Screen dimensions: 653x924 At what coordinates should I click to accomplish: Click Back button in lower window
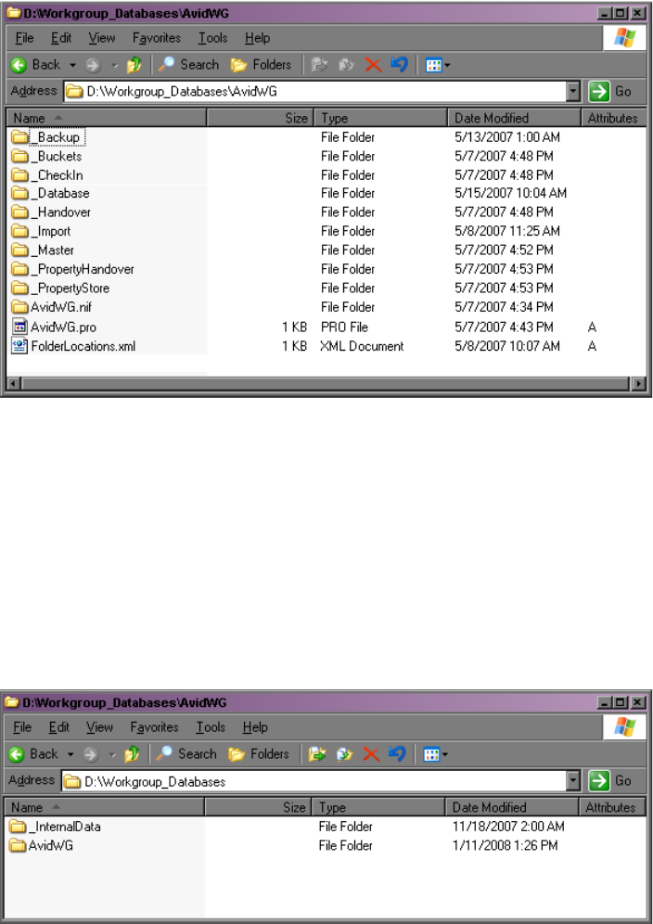click(33, 753)
